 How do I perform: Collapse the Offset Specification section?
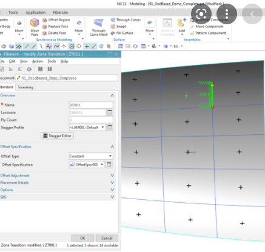coord(112,146)
